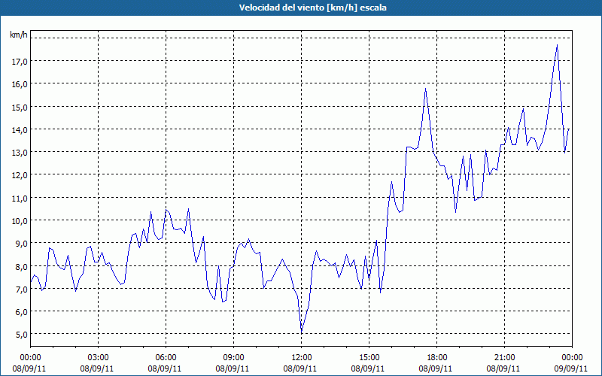Click the chart title 'Velocidad del viento [km/h] escala'
Viewport: 602px width, 376px height.
pyautogui.click(x=312, y=8)
